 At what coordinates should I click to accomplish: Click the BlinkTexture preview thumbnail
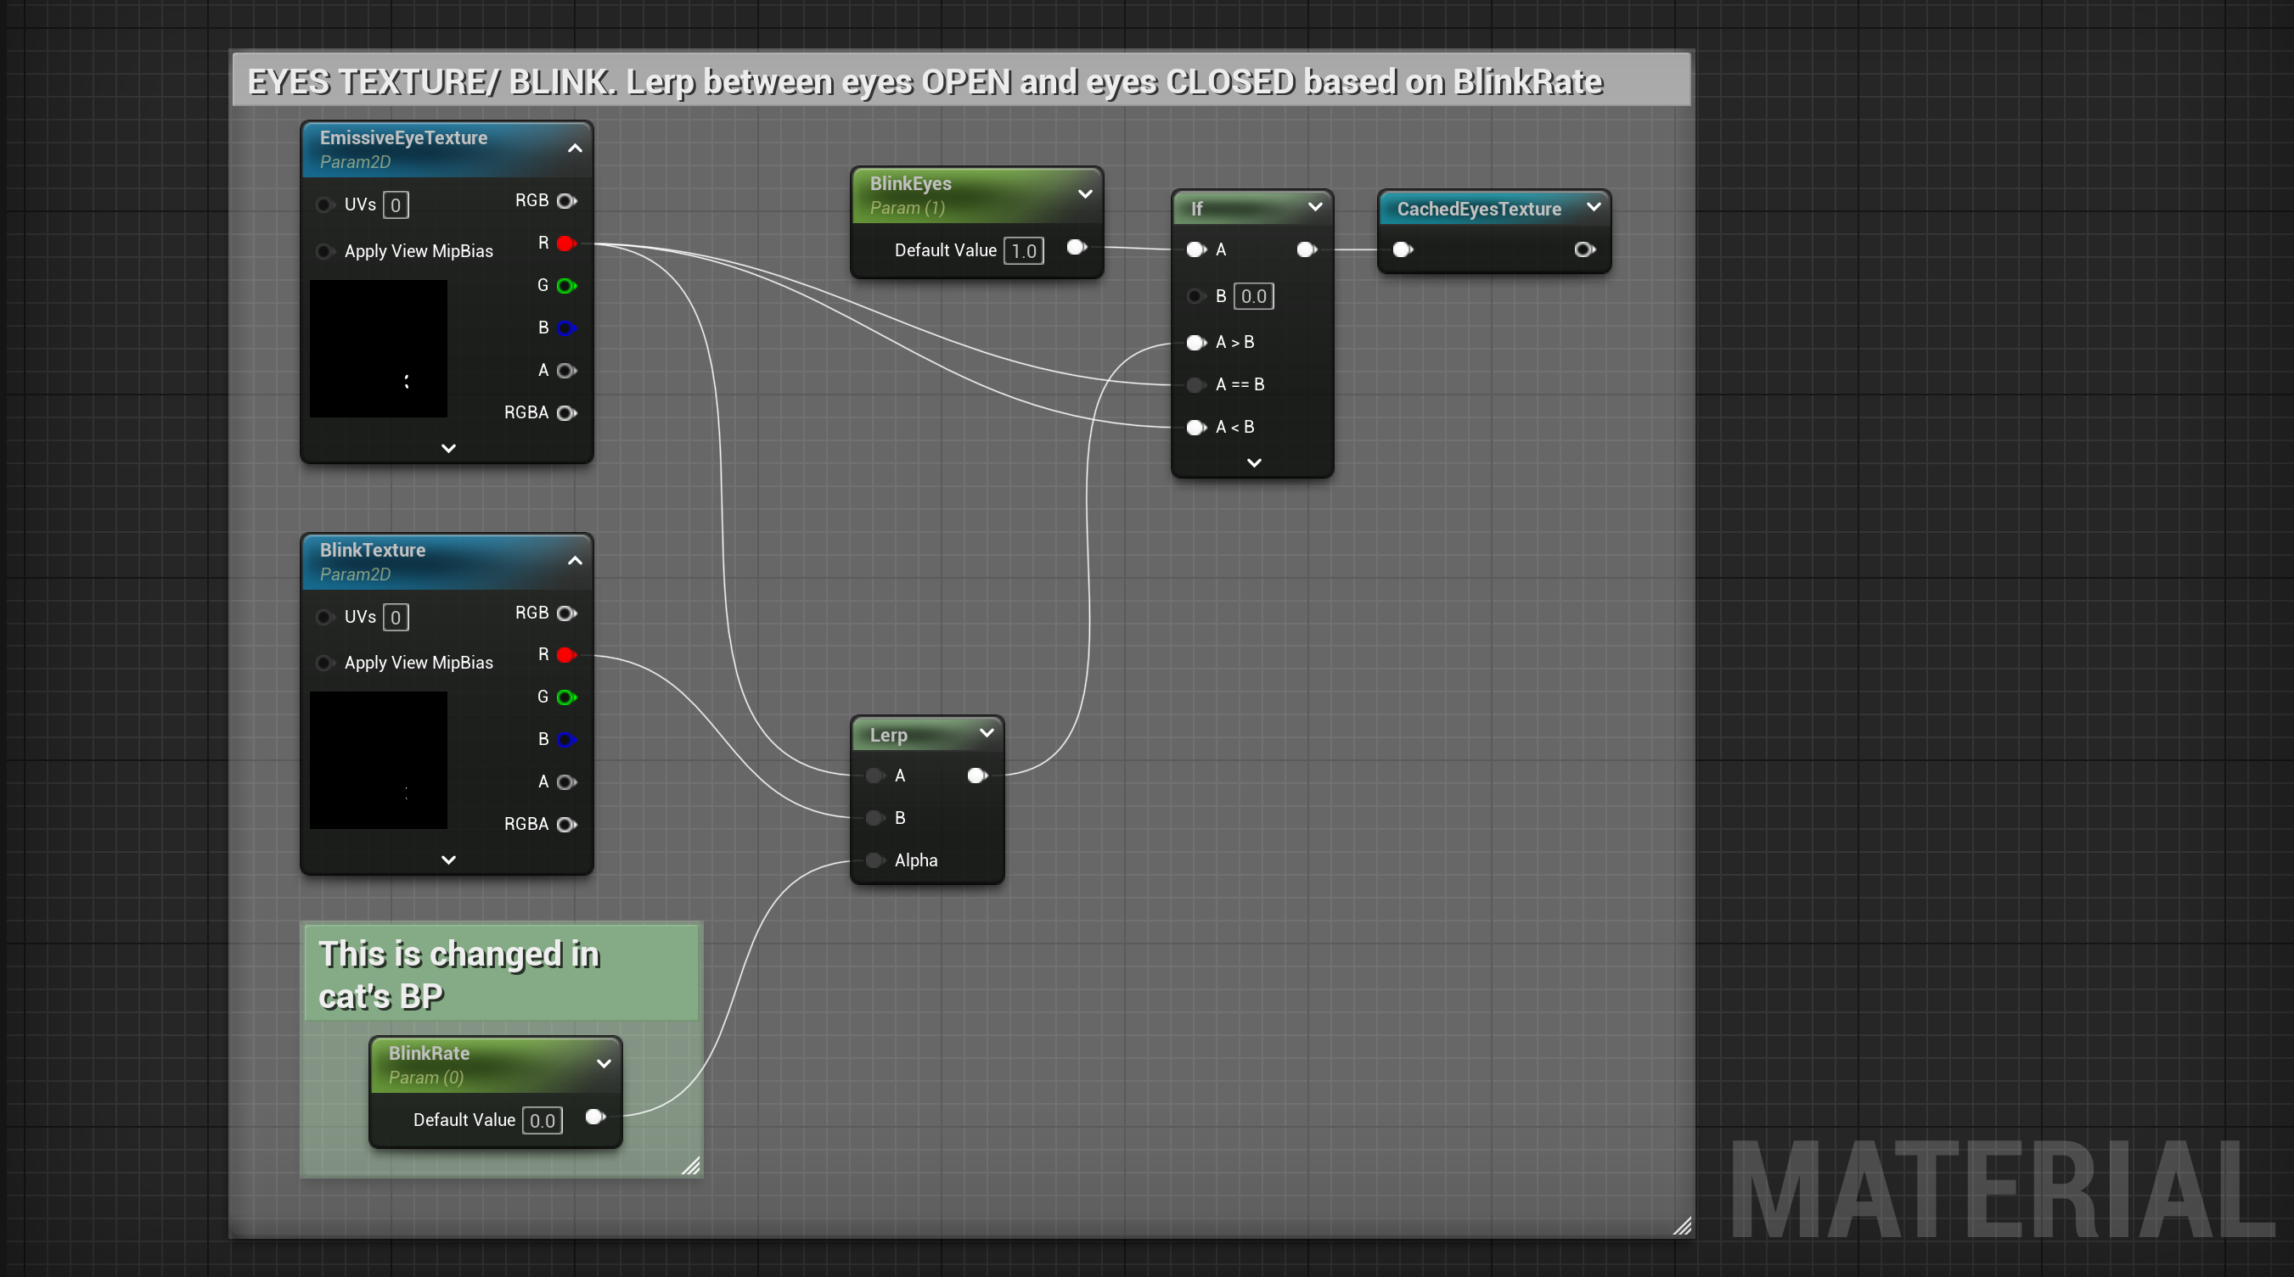tap(379, 761)
